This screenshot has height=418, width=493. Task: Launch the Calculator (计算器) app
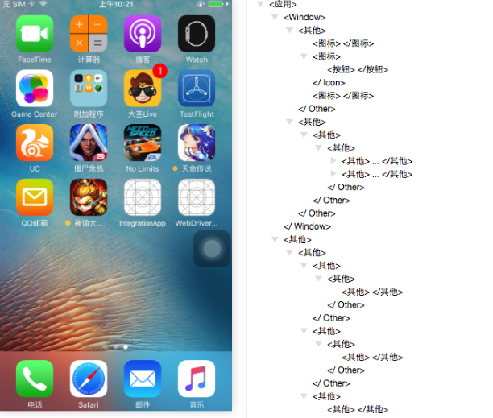click(x=89, y=34)
